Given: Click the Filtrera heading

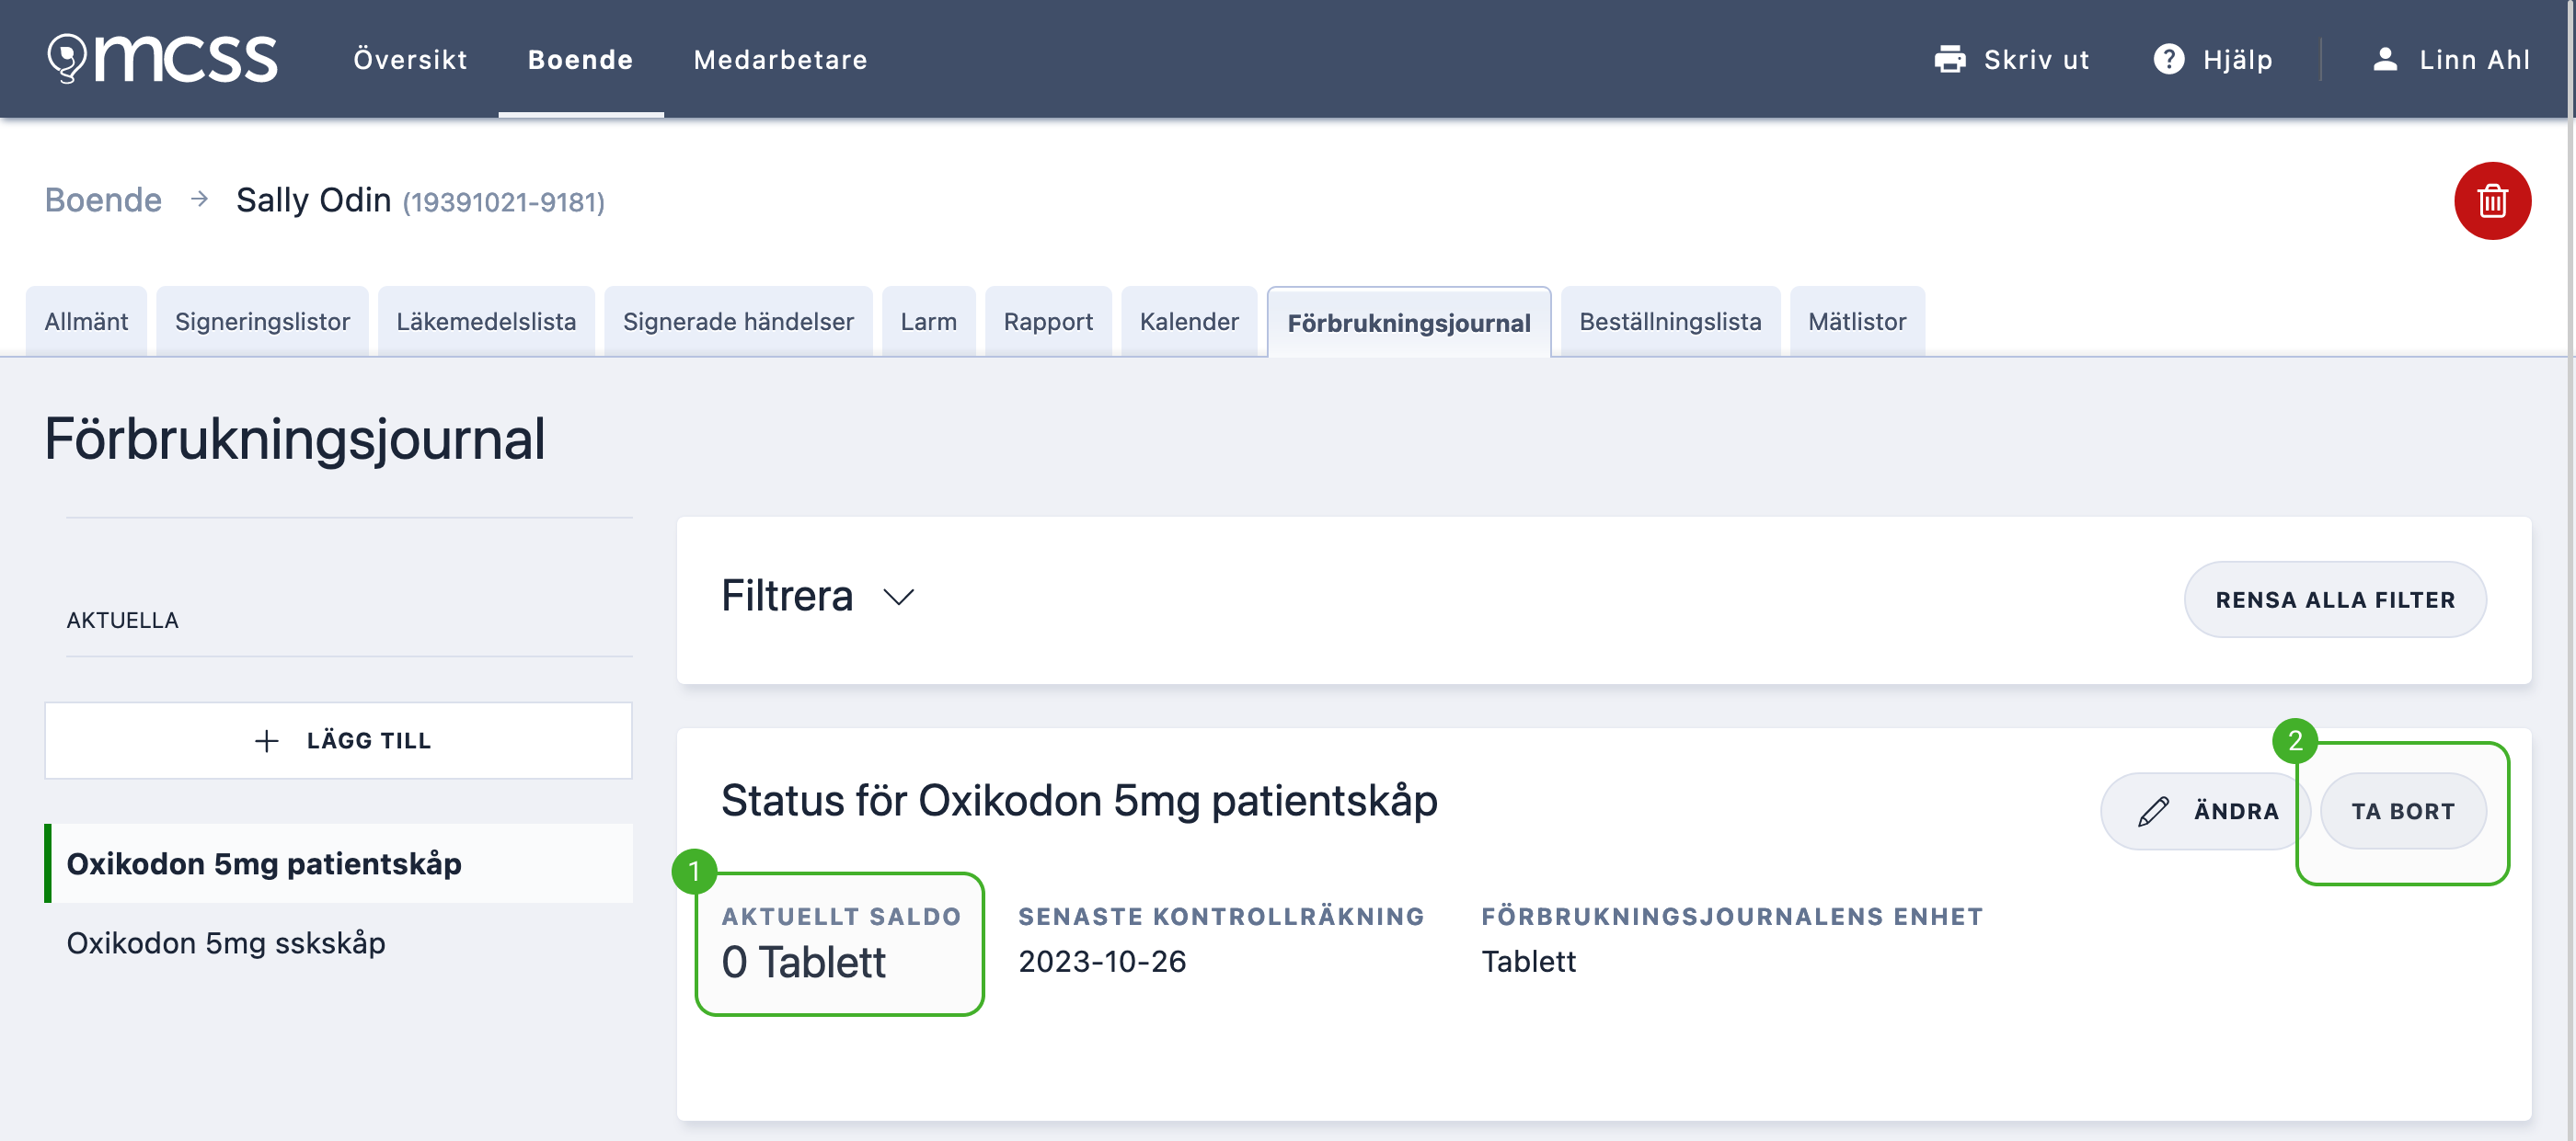Looking at the screenshot, I should [787, 597].
